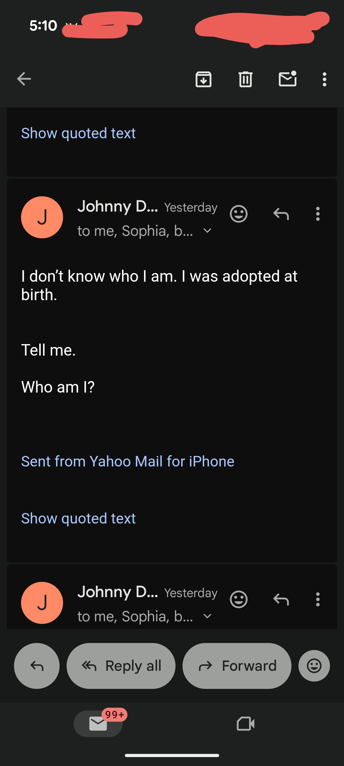Image resolution: width=344 pixels, height=766 pixels.
Task: Reply to first Johnny message via arrow
Action: pyautogui.click(x=281, y=214)
